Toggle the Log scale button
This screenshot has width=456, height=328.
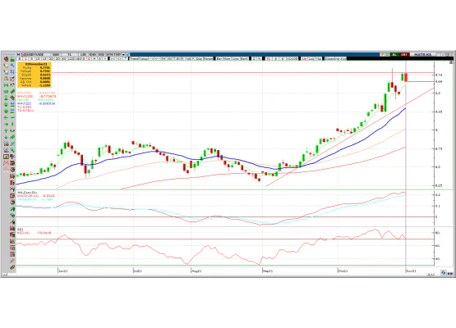click(x=311, y=58)
